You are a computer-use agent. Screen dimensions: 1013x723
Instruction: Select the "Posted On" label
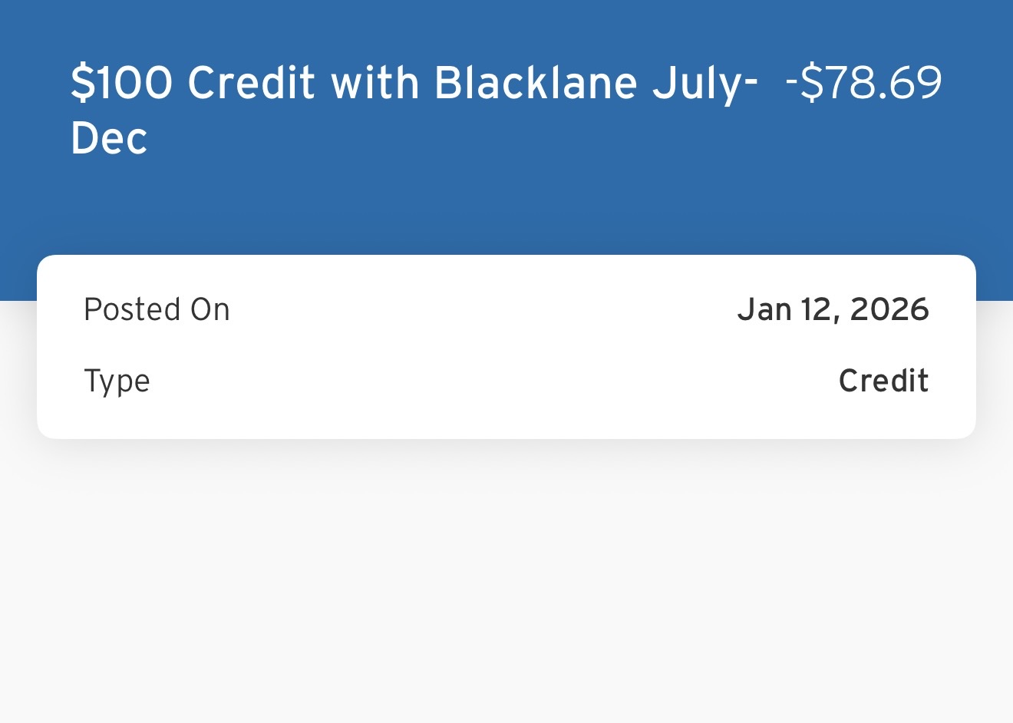click(157, 309)
